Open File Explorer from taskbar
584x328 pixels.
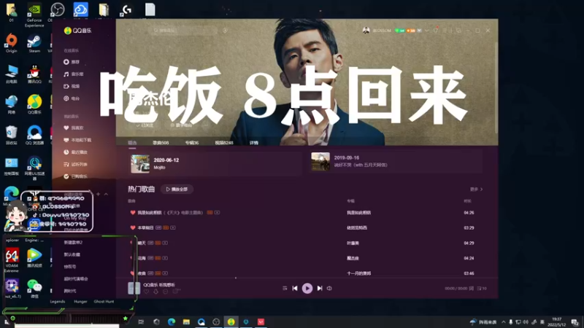(186, 321)
